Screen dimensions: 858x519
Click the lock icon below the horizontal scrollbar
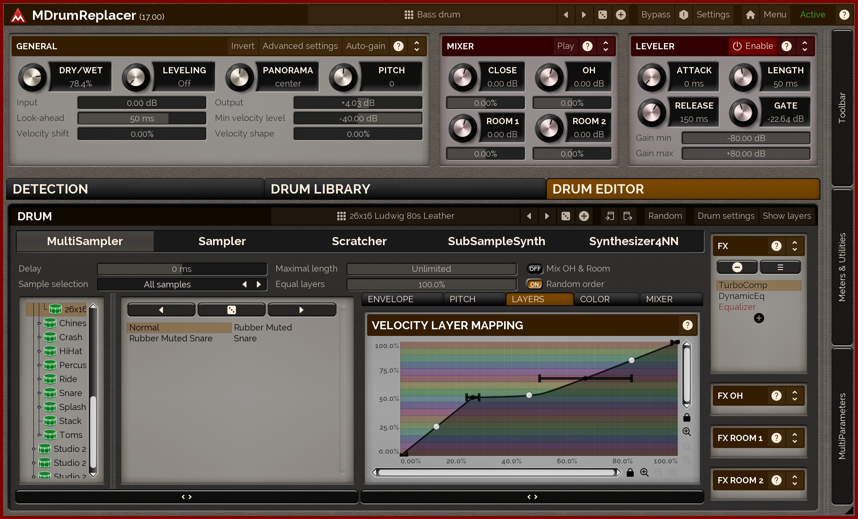pyautogui.click(x=630, y=472)
